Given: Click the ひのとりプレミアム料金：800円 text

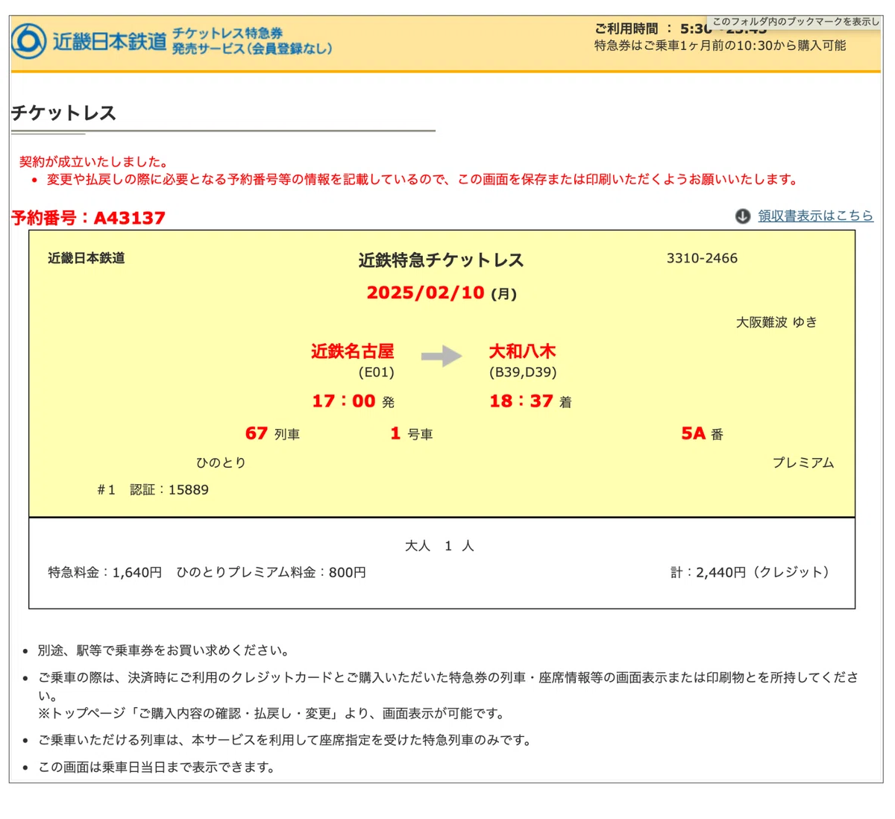Looking at the screenshot, I should point(271,572).
